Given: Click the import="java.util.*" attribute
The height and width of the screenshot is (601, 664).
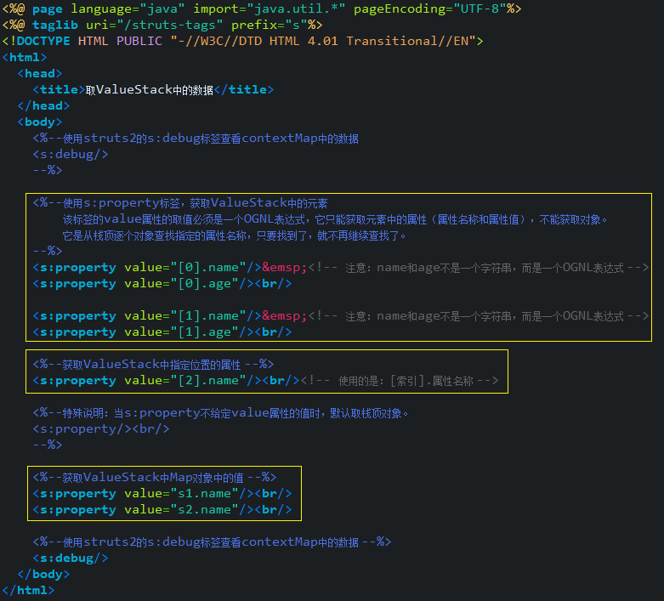Looking at the screenshot, I should (270, 9).
